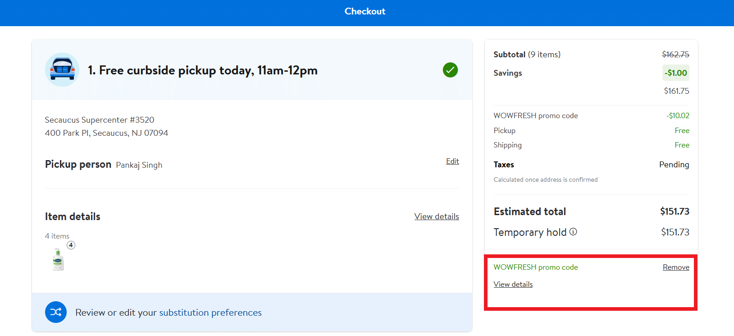Click the curbside pickup car icon
Image resolution: width=734 pixels, height=336 pixels.
pos(62,70)
